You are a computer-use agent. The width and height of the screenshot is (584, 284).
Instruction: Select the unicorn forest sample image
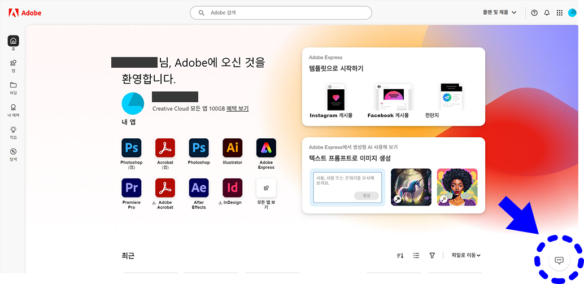click(411, 187)
